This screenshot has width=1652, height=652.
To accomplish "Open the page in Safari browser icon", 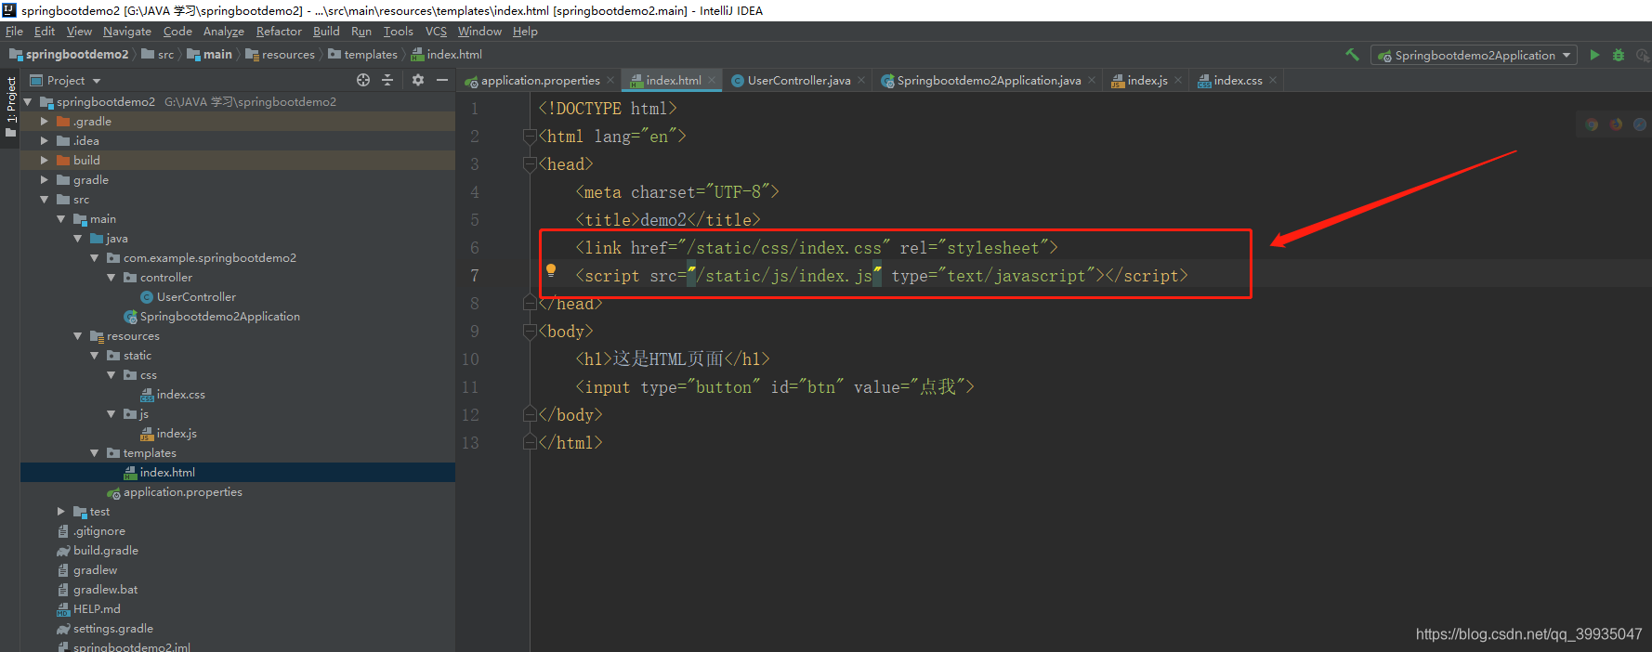I will [1640, 124].
